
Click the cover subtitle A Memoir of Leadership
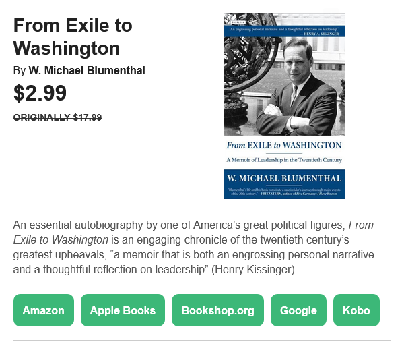284,160
